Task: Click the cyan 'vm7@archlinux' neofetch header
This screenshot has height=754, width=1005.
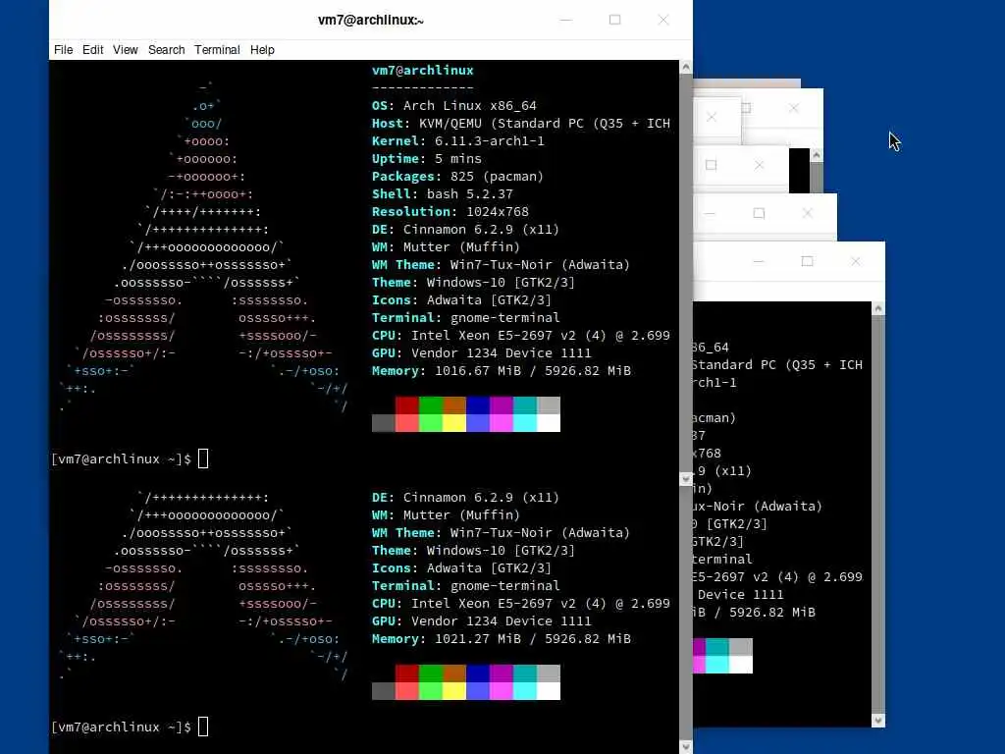Action: click(422, 71)
